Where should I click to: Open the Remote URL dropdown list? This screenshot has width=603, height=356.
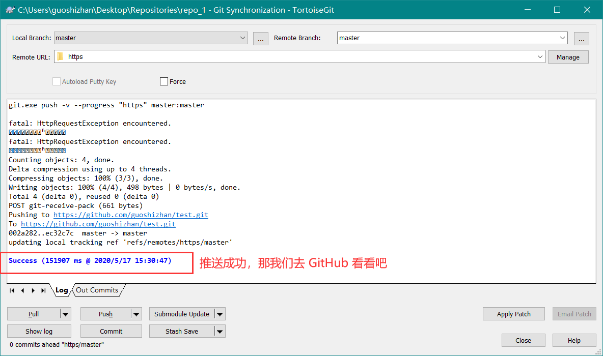(540, 57)
